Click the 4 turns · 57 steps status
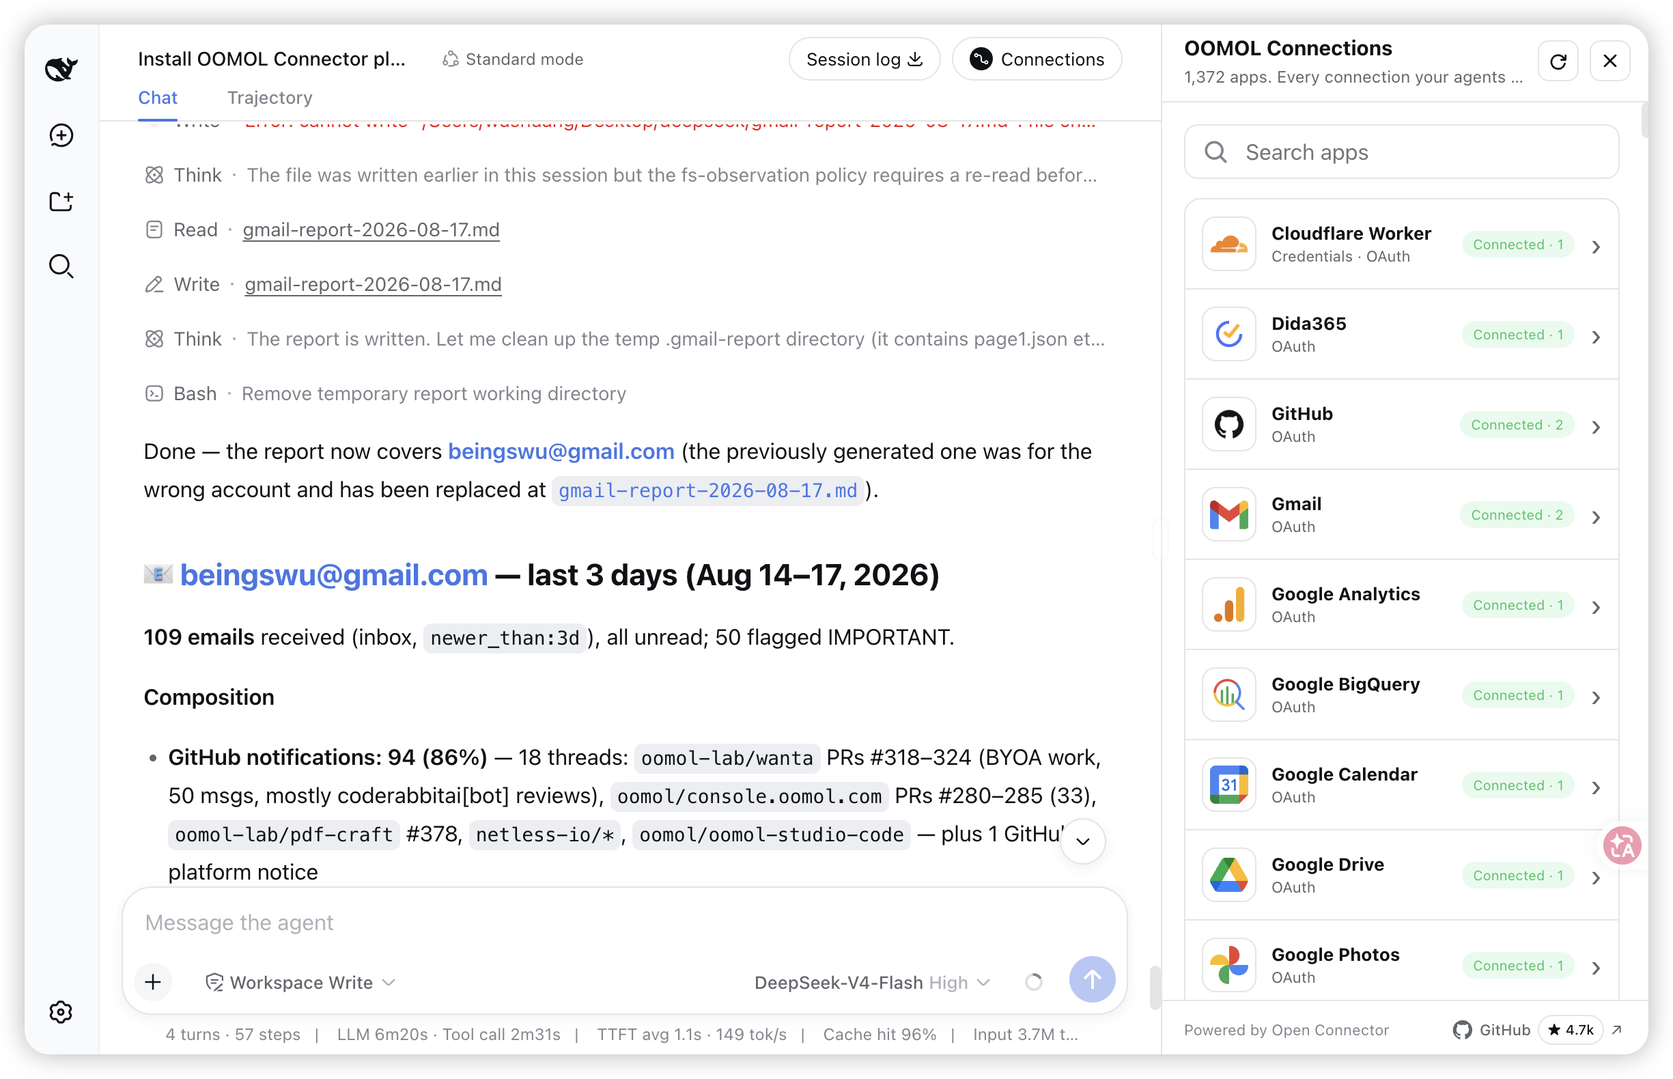The width and height of the screenshot is (1673, 1079). pos(233,1034)
